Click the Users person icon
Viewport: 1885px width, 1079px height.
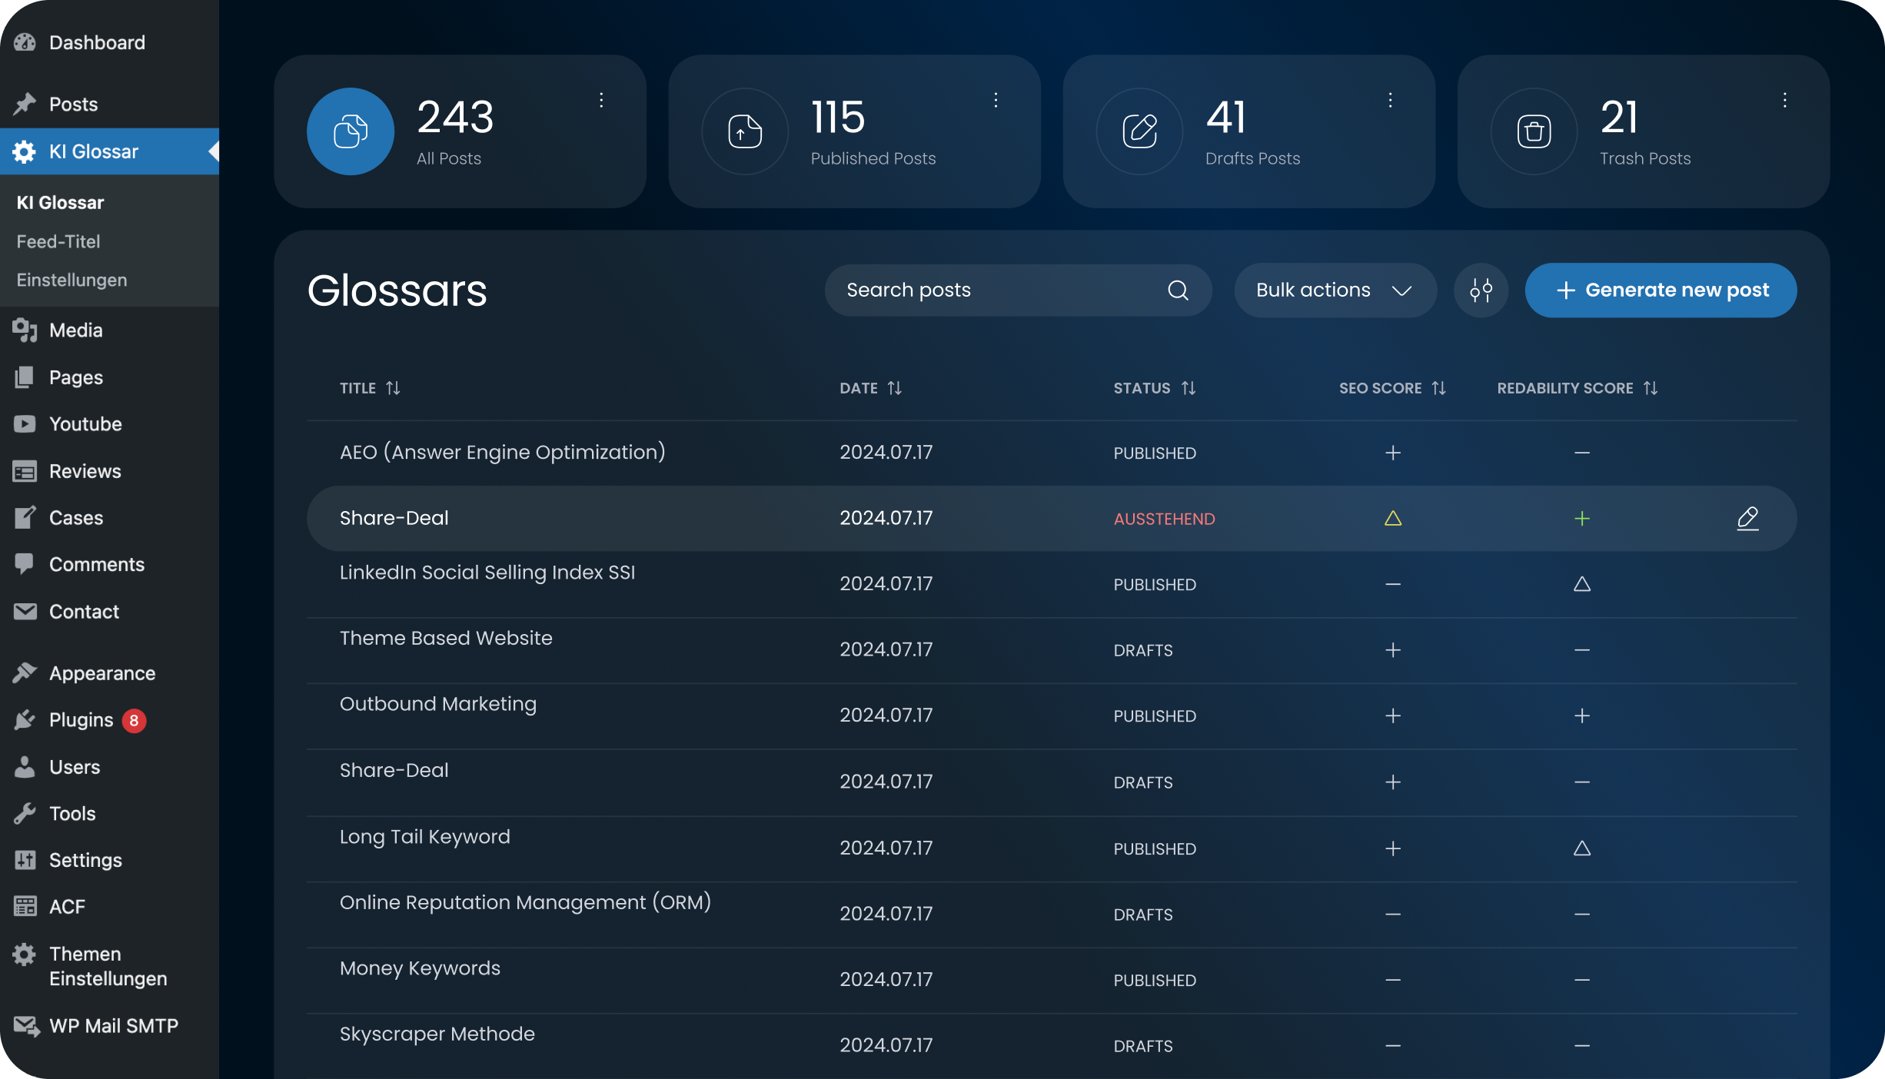25,766
